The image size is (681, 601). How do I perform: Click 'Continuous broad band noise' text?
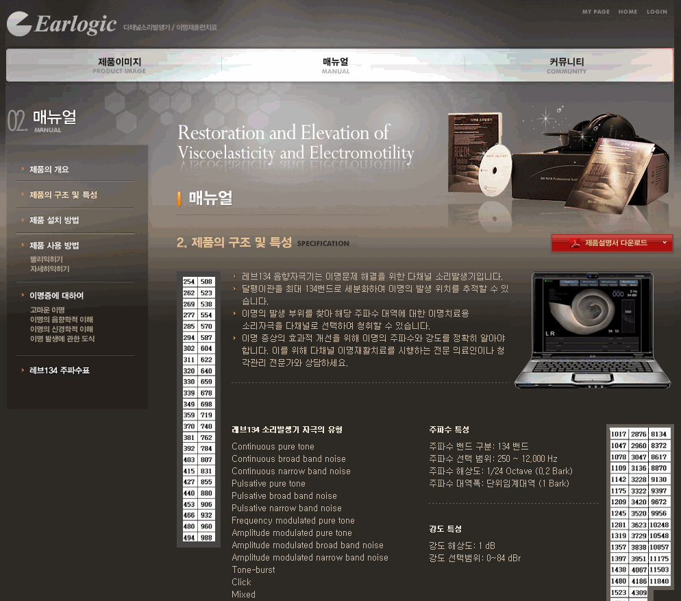tap(288, 459)
